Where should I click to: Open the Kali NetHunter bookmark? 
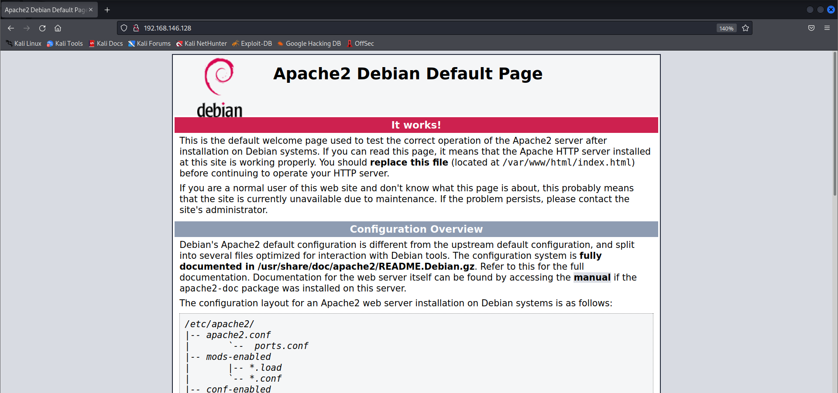point(201,44)
